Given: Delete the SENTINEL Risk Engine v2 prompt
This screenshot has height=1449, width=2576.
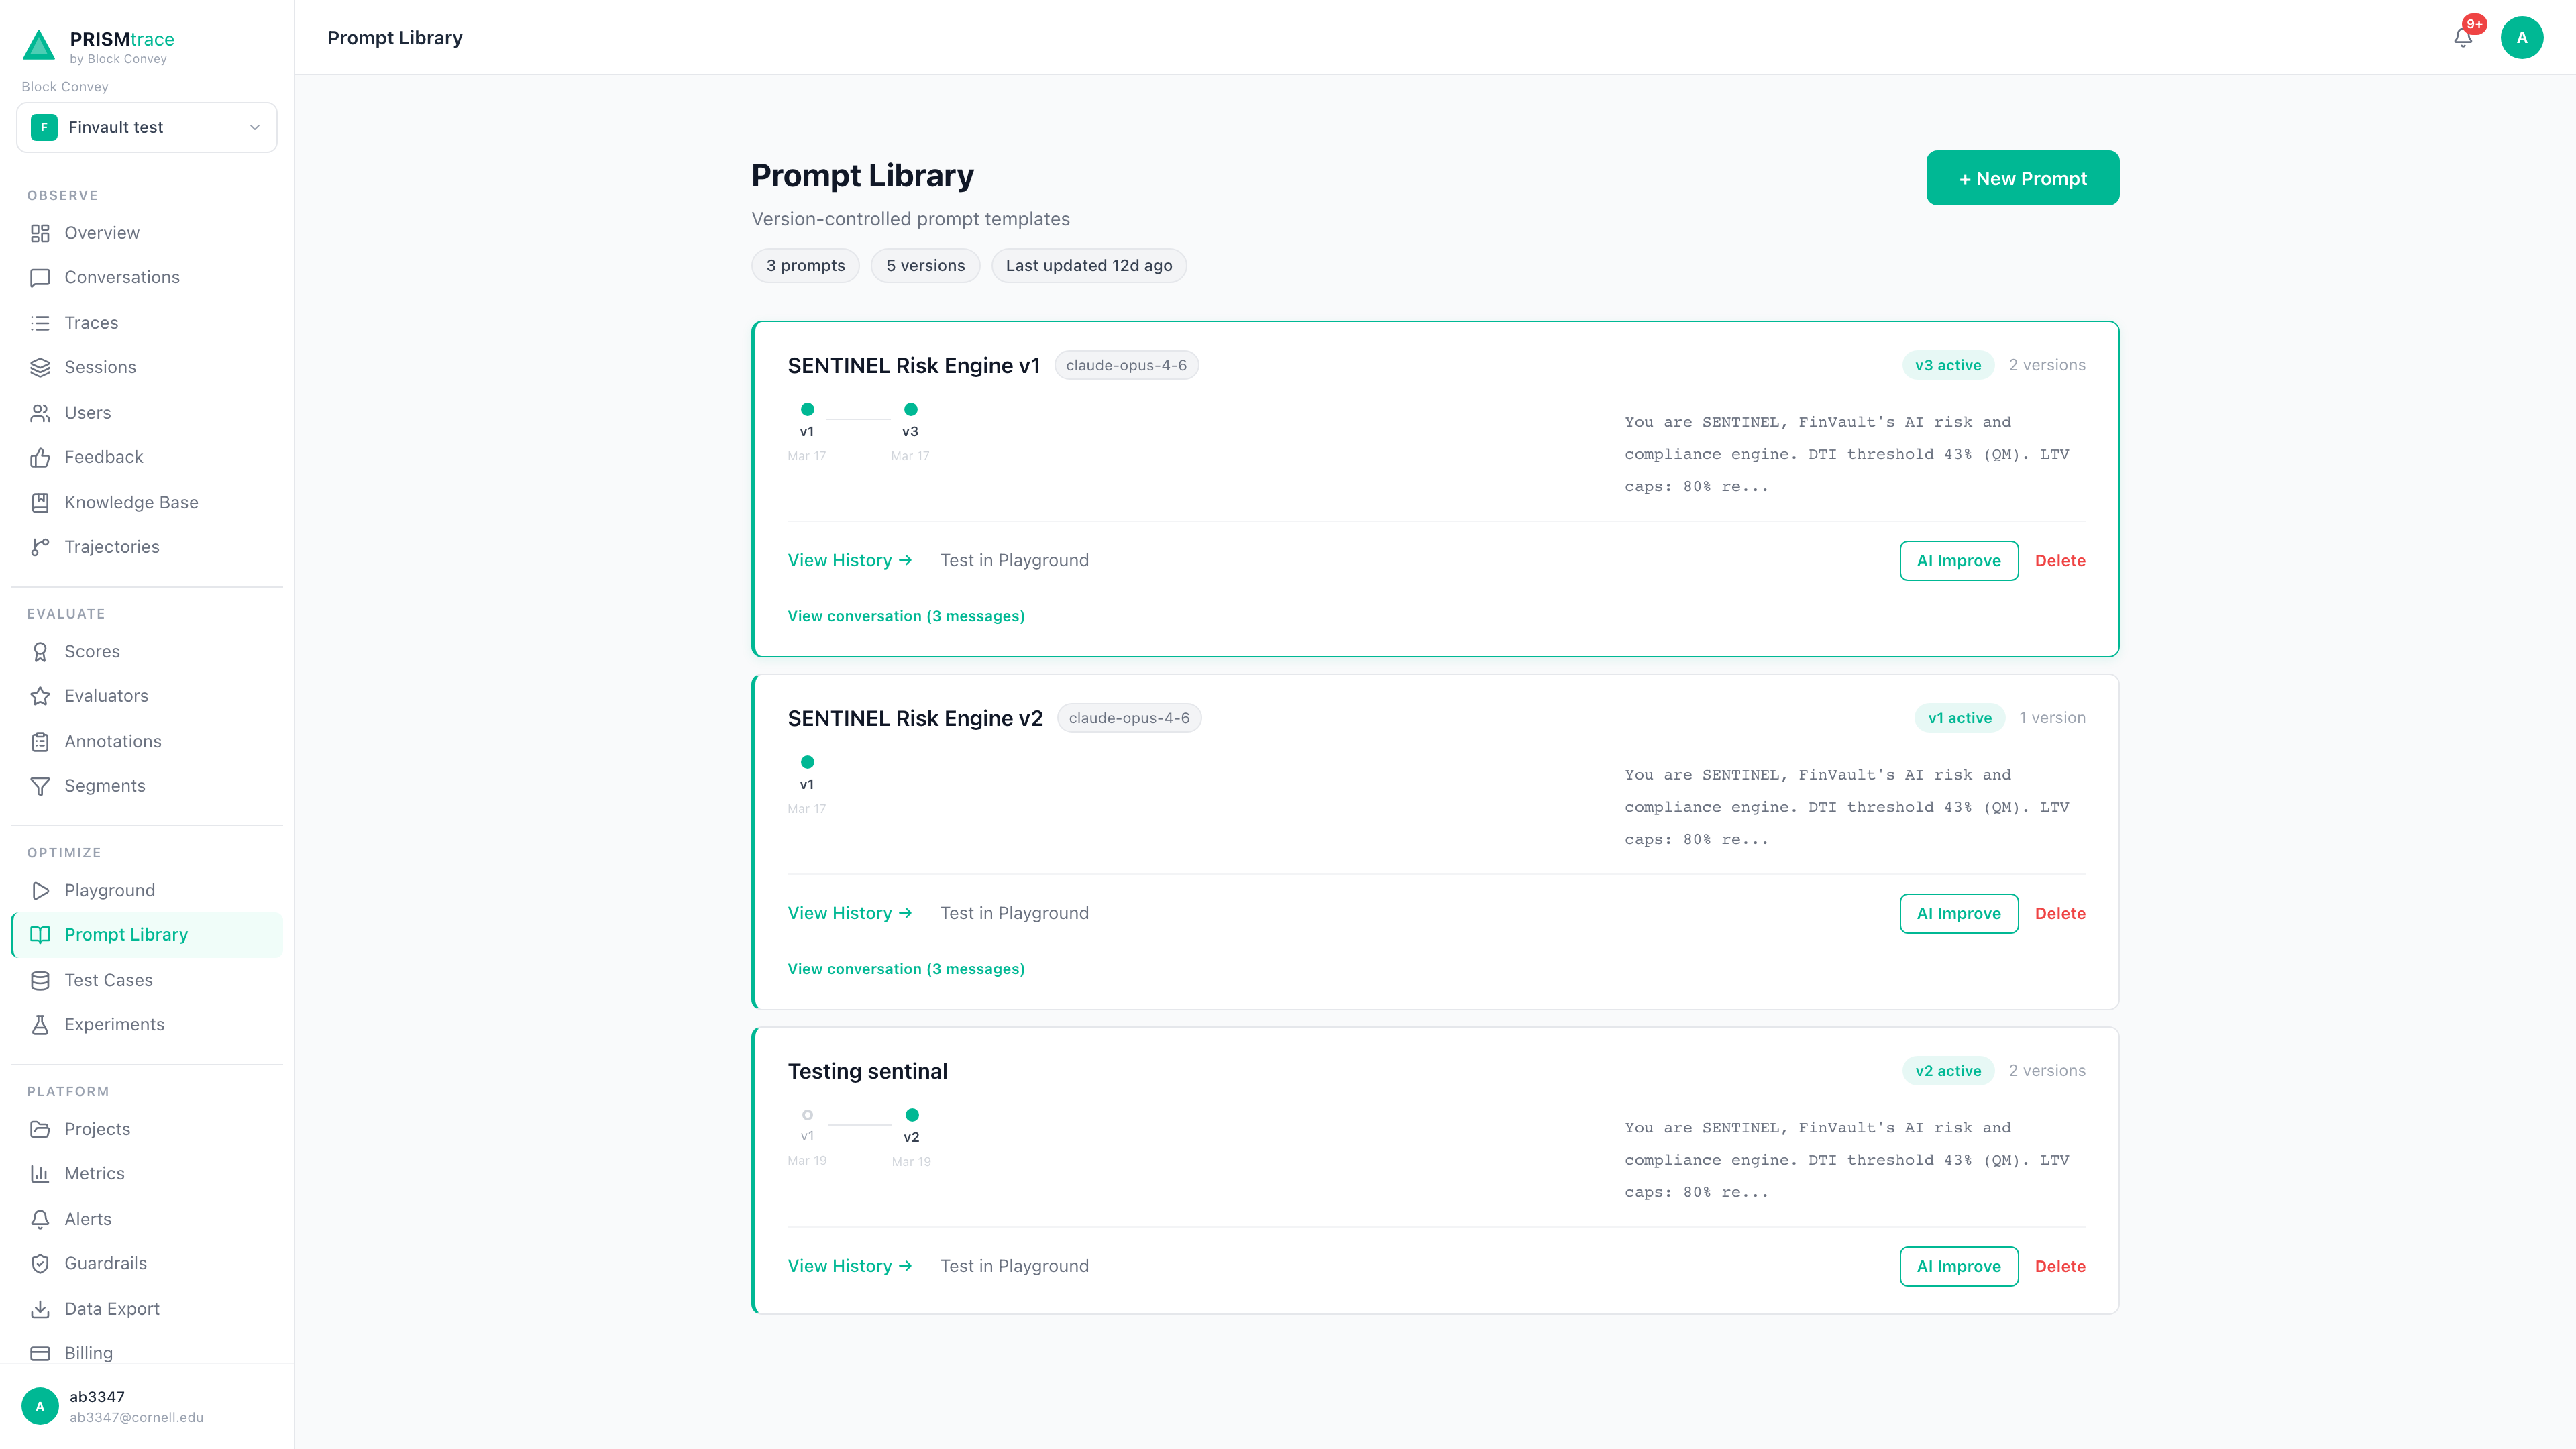Looking at the screenshot, I should point(2060,914).
